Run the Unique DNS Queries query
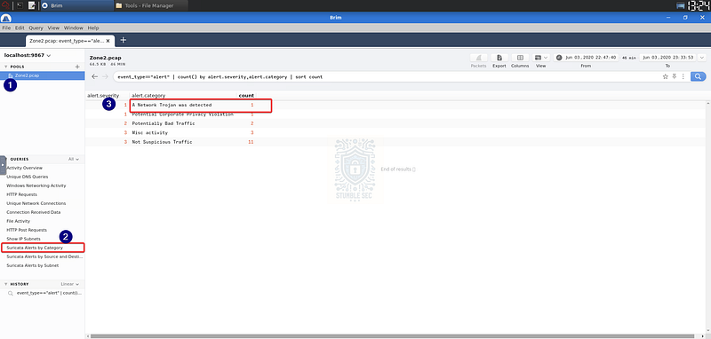Viewport: 711px width, 339px height. point(28,177)
